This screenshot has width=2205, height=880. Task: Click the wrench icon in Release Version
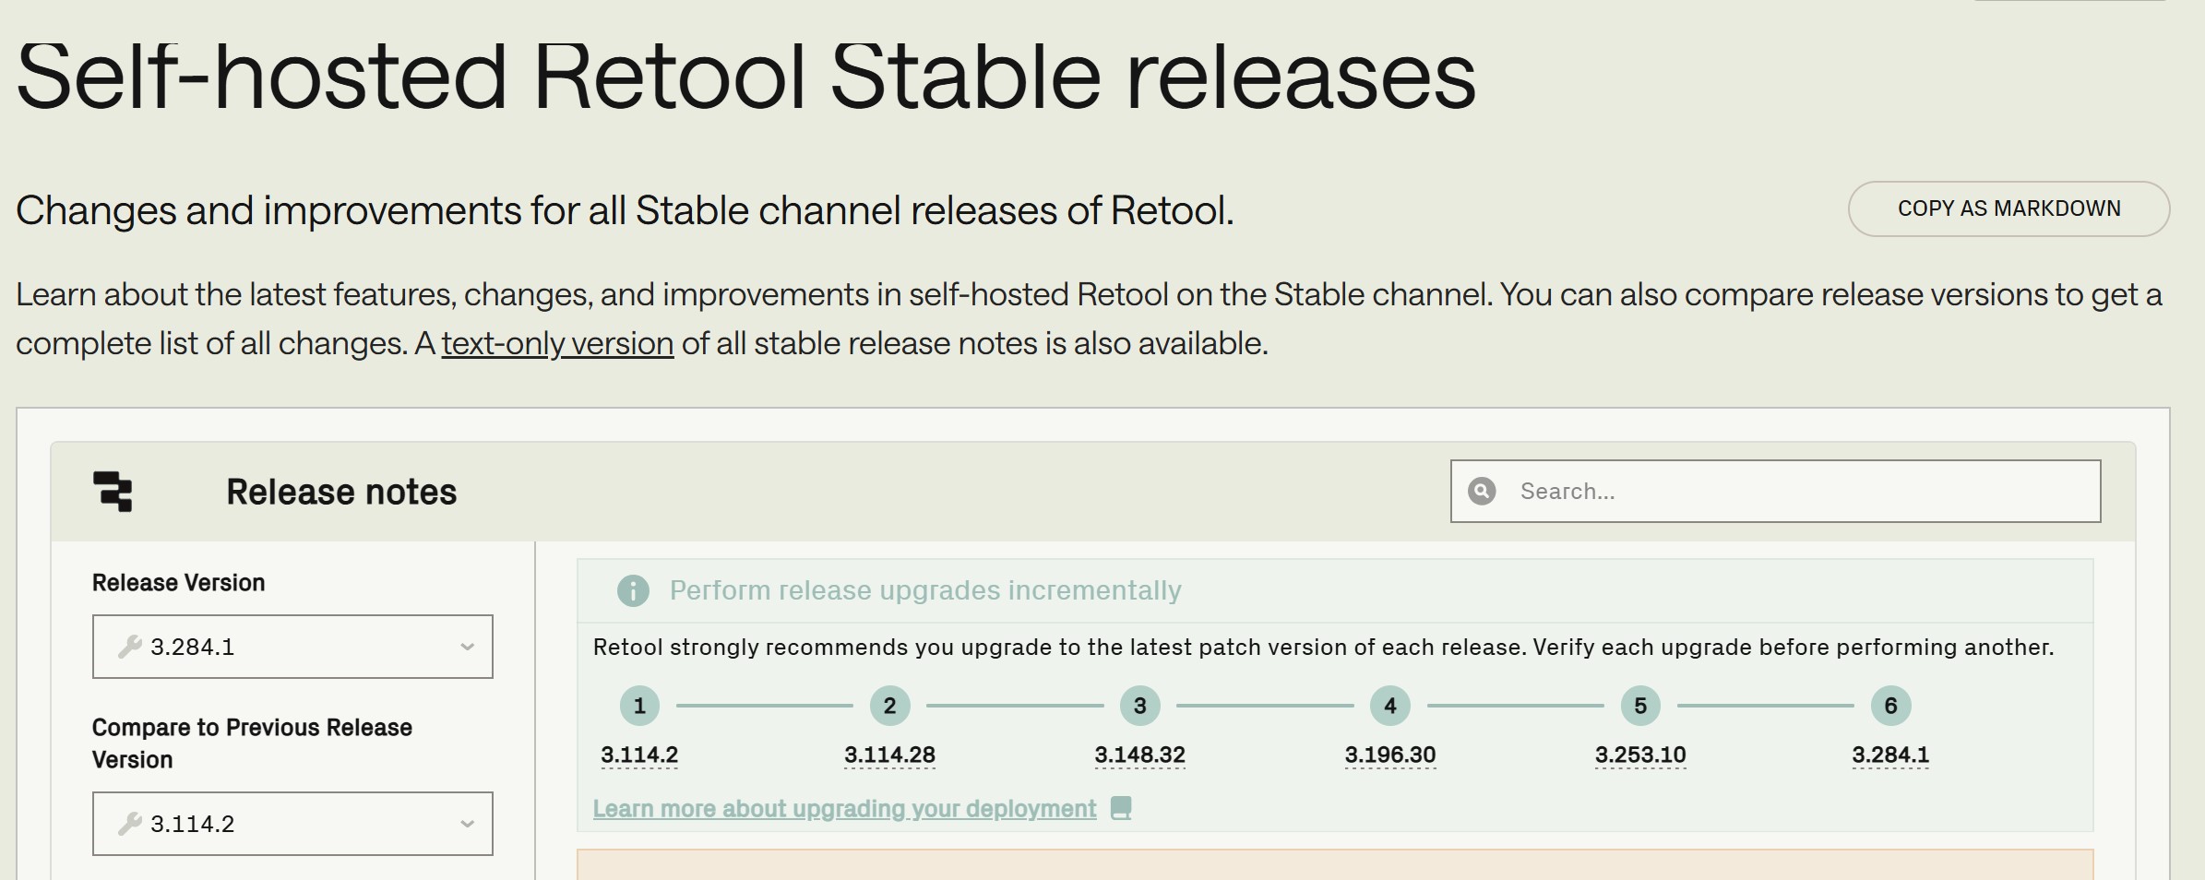click(x=130, y=647)
